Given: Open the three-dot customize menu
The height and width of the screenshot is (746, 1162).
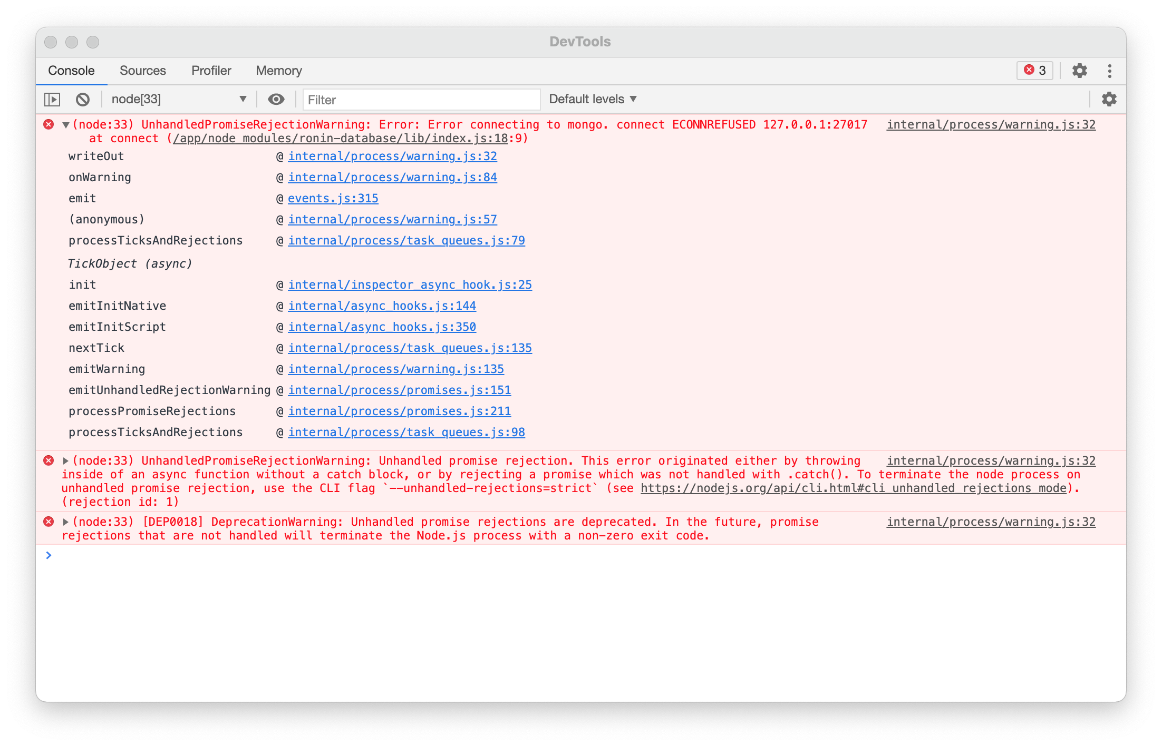Looking at the screenshot, I should click(1109, 71).
